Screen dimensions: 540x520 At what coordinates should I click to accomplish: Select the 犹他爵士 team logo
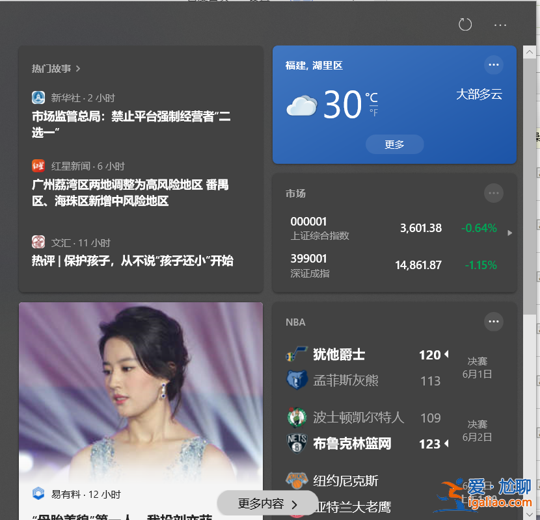point(297,354)
